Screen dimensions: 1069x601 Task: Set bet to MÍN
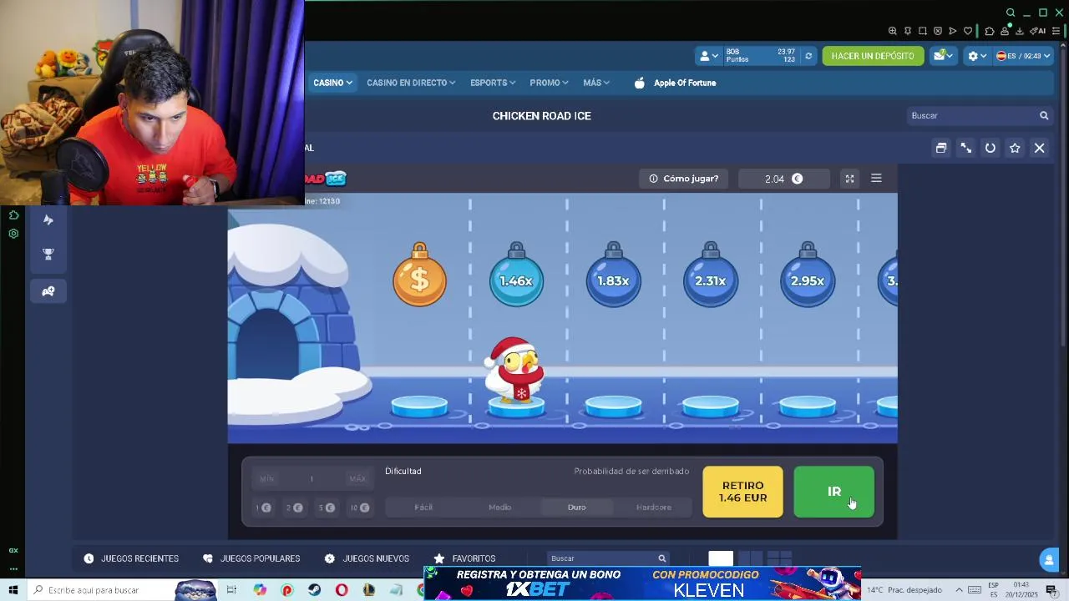(266, 478)
